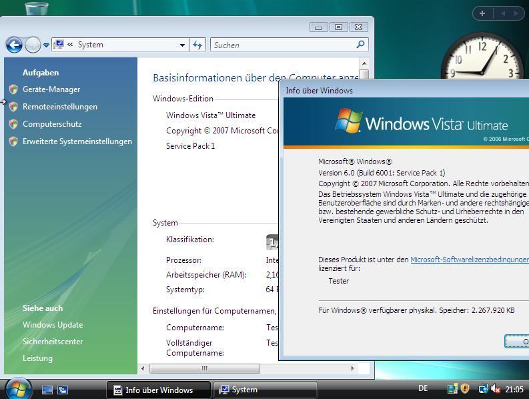Screen dimensions: 529x399
Task: Click the sidebar previous gadgets arrow
Action: tap(503, 13)
